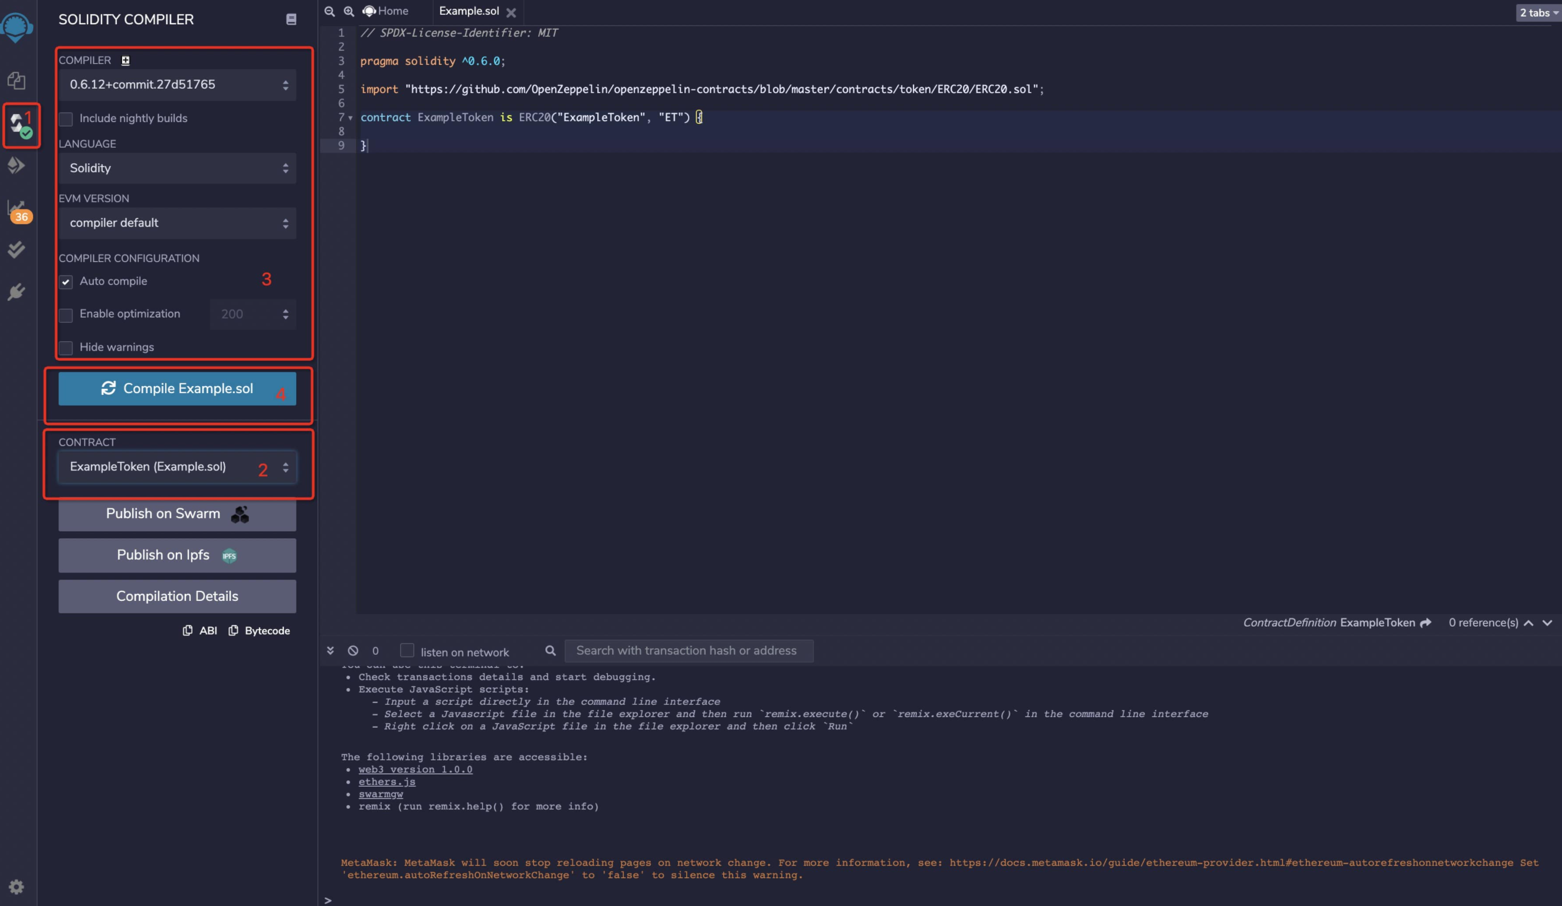Switch to the Home tab
The image size is (1562, 906).
point(386,11)
